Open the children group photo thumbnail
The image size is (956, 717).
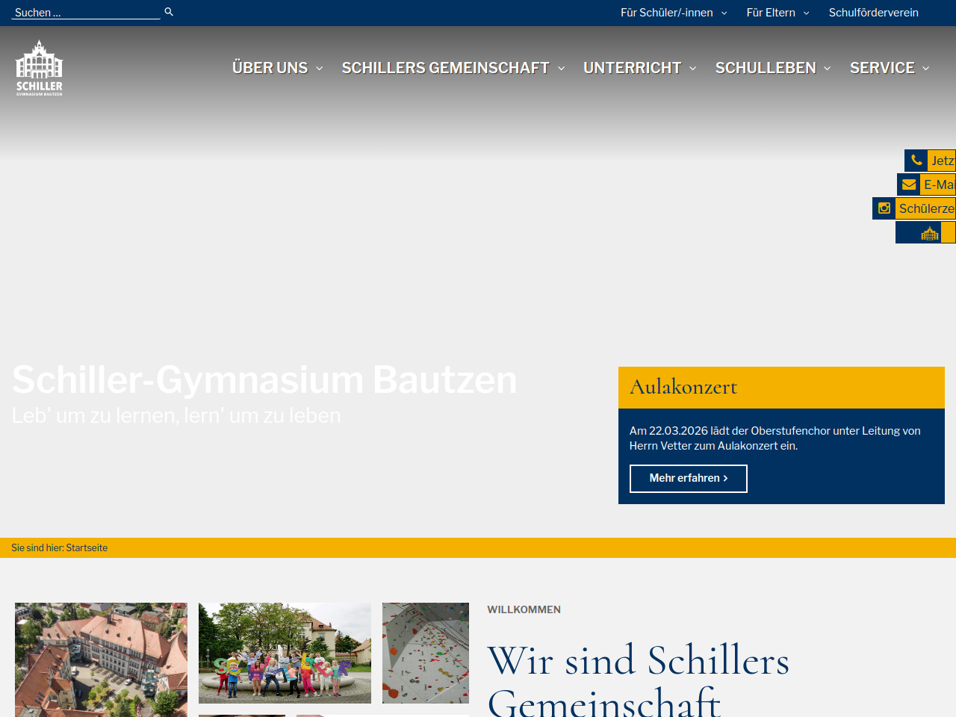pos(285,653)
